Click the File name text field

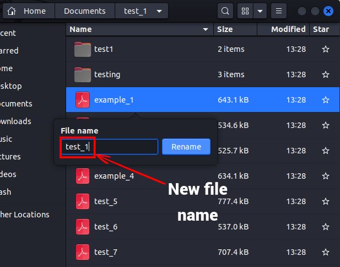click(109, 147)
